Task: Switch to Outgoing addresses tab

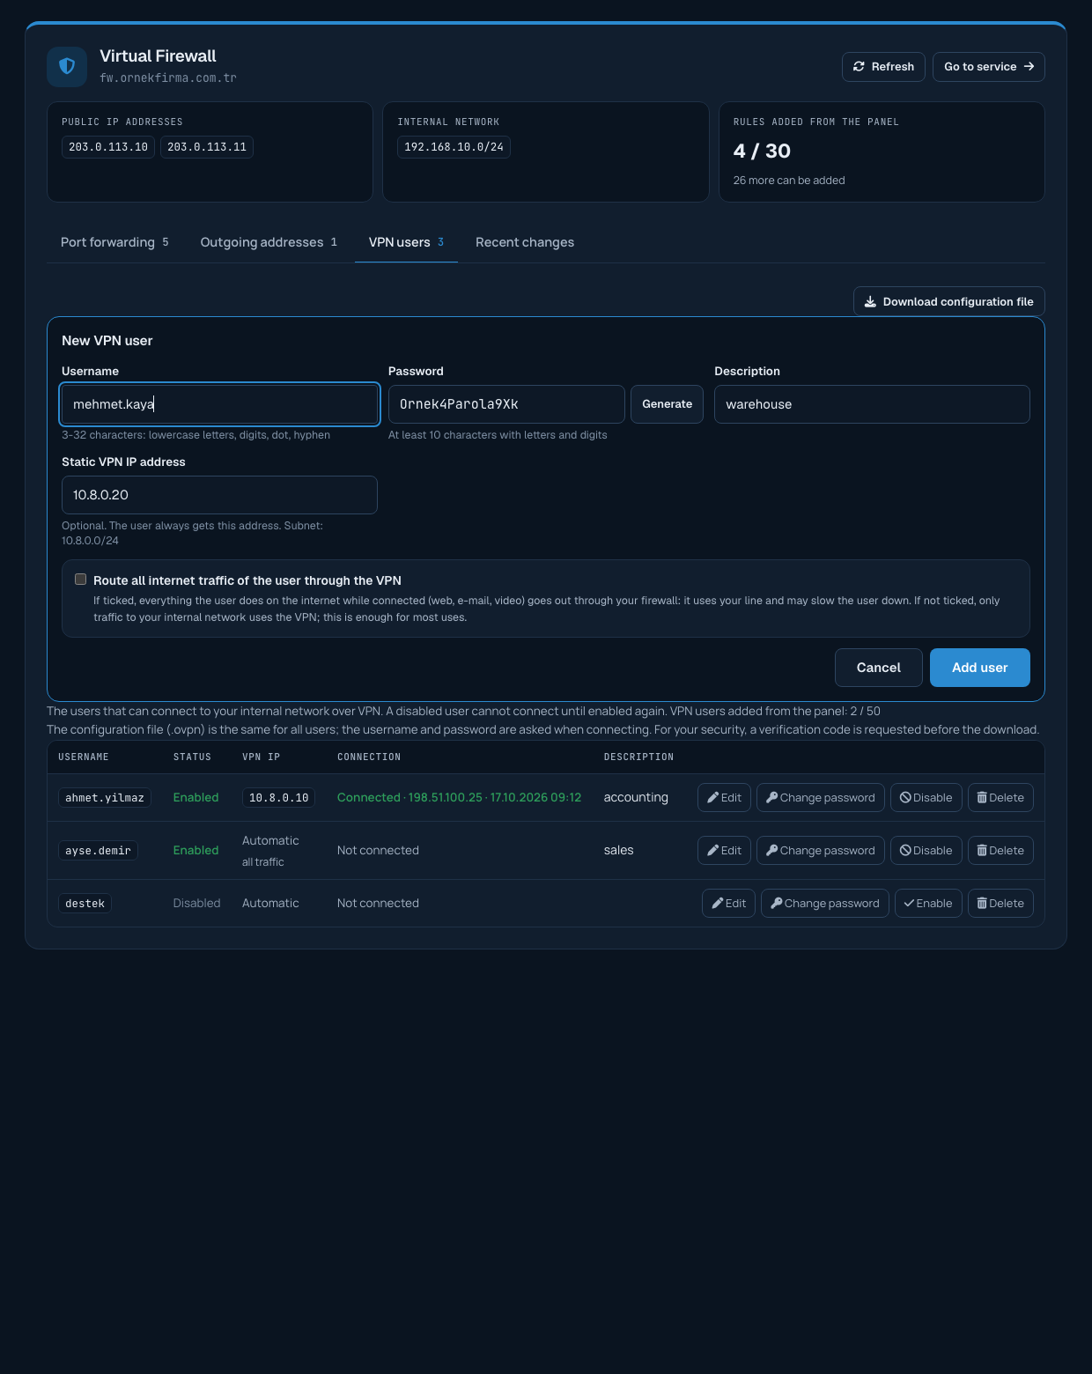Action: 269,242
